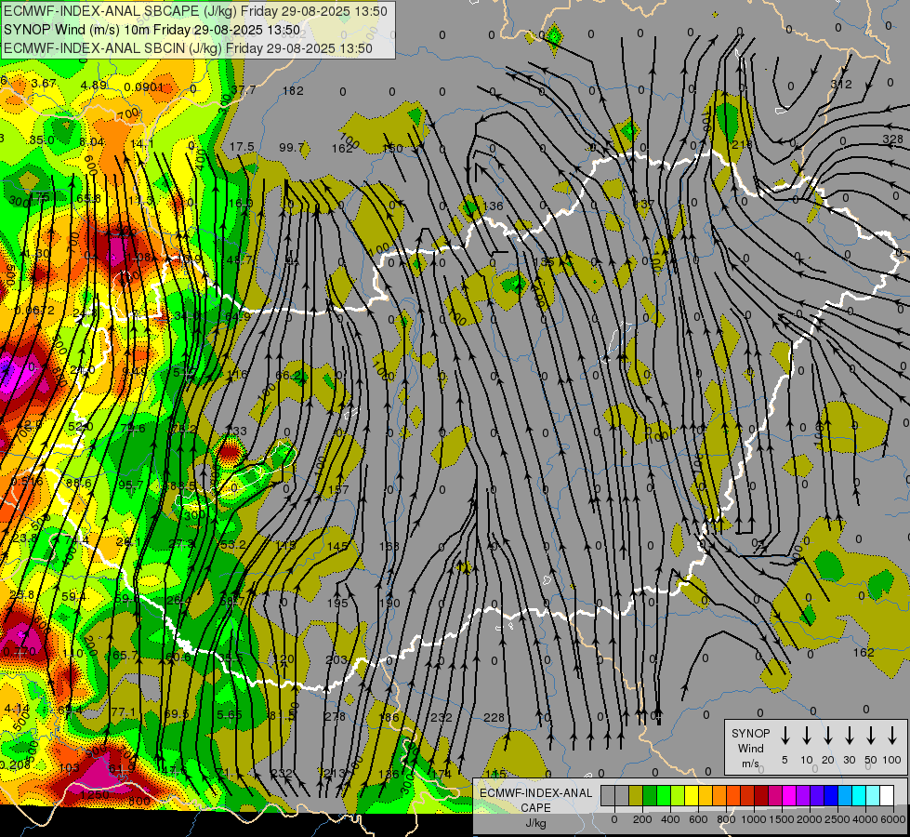Click the map value 182
Image resolution: width=910 pixels, height=837 pixels.
coord(293,90)
